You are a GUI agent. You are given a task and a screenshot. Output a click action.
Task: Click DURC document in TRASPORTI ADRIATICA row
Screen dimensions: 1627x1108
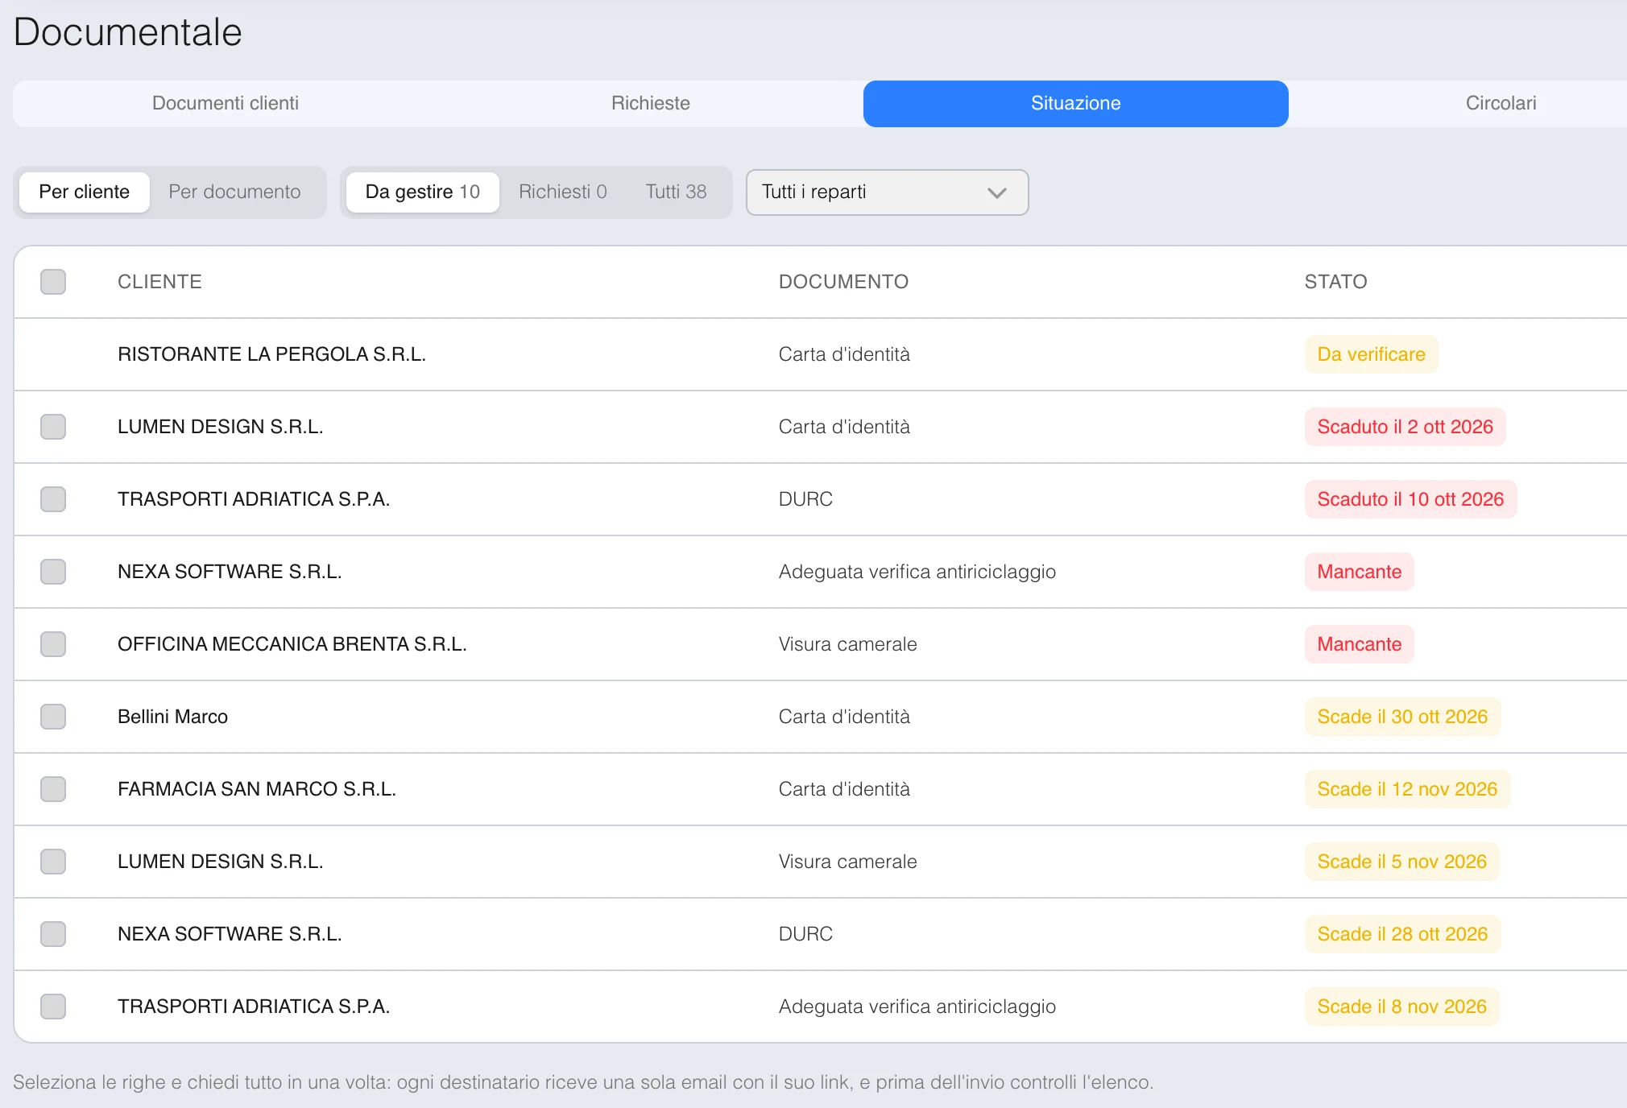[x=805, y=499]
